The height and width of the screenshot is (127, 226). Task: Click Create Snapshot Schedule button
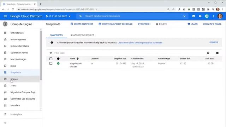pos(115,24)
